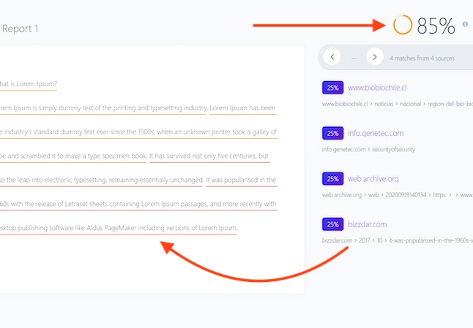
Task: Click the 85% similarity score text
Action: (436, 26)
